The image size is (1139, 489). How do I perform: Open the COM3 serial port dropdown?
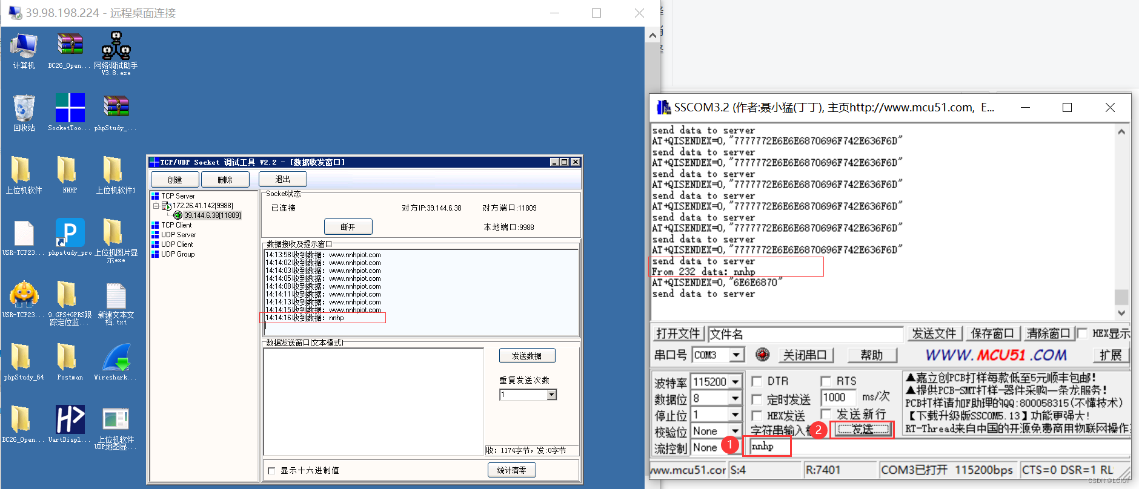(x=737, y=355)
